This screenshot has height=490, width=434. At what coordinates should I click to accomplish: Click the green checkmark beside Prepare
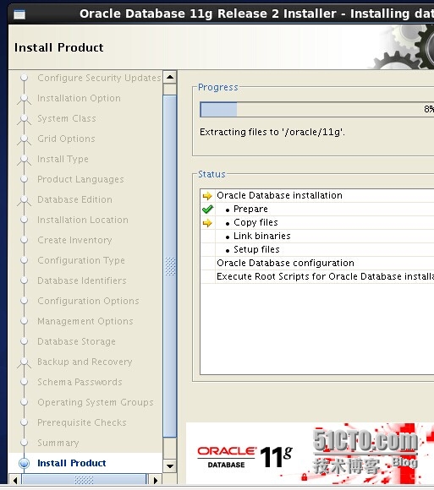(207, 209)
